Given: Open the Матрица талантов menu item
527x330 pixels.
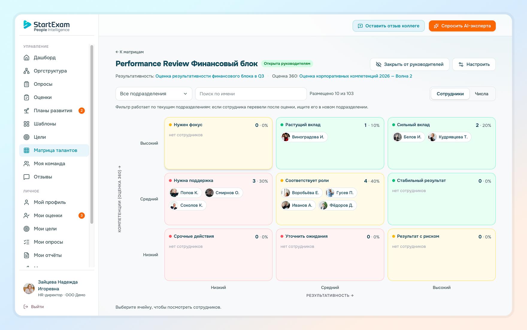Looking at the screenshot, I should click(x=54, y=150).
